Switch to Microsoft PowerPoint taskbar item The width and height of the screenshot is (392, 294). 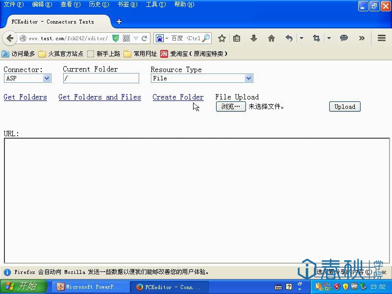click(91, 287)
